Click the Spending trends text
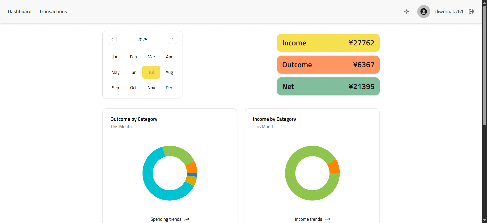The height and width of the screenshot is (223, 487). click(166, 219)
